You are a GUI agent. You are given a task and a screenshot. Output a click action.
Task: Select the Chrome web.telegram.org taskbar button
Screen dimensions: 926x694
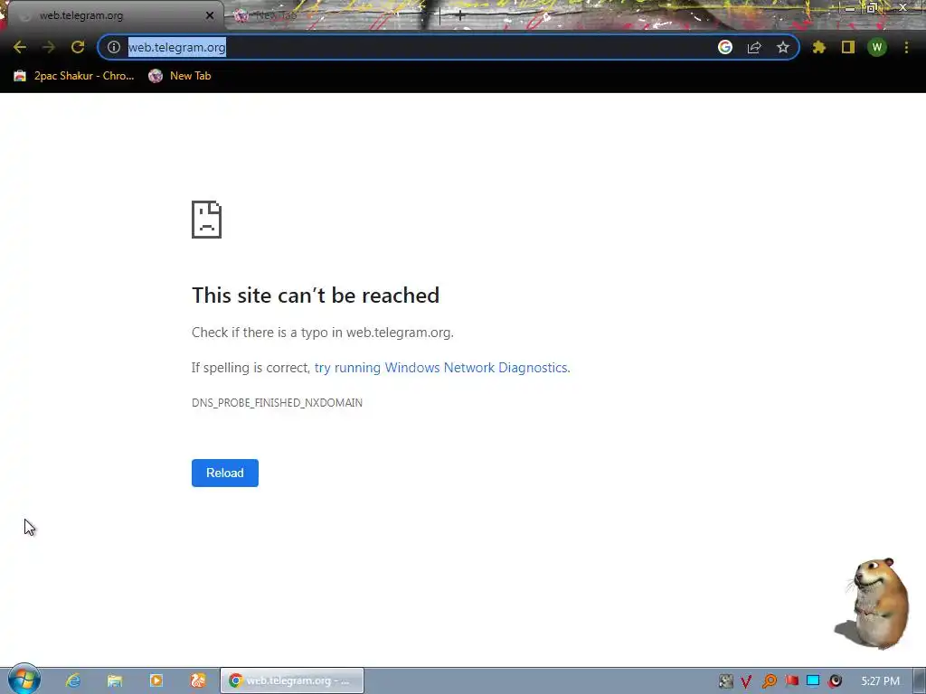292,680
